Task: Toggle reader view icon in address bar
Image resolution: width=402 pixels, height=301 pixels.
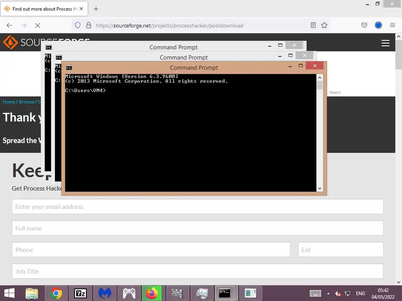Action: (x=313, y=25)
